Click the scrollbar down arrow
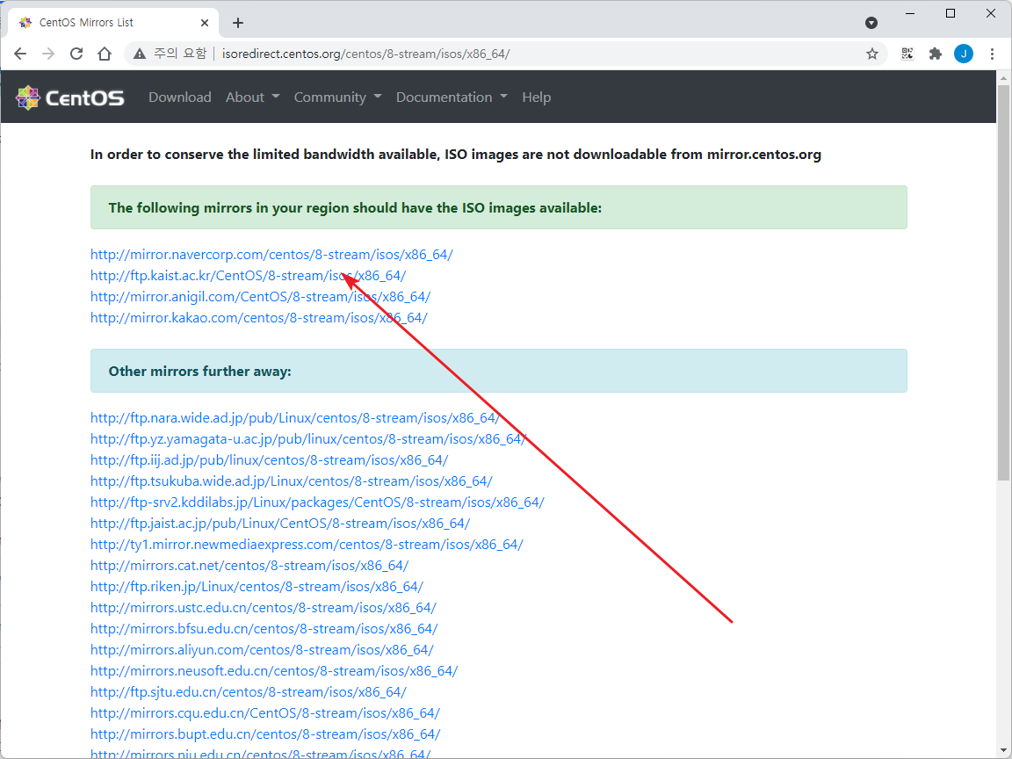The width and height of the screenshot is (1012, 759). [1003, 752]
